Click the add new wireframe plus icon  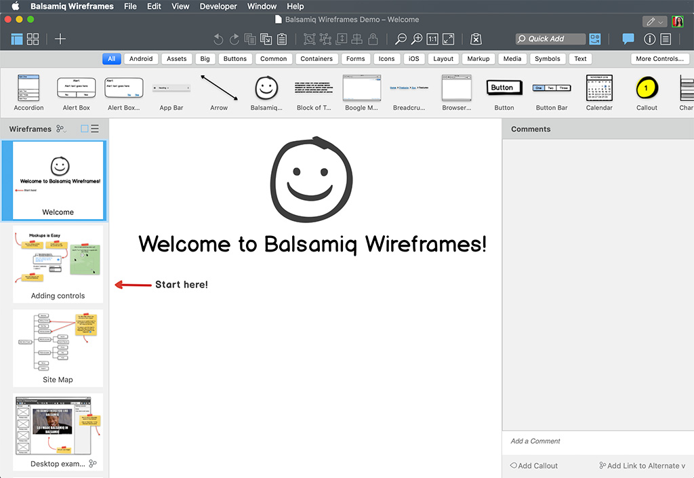click(60, 39)
